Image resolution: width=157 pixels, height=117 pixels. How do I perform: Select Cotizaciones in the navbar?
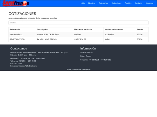click(x=116, y=3)
